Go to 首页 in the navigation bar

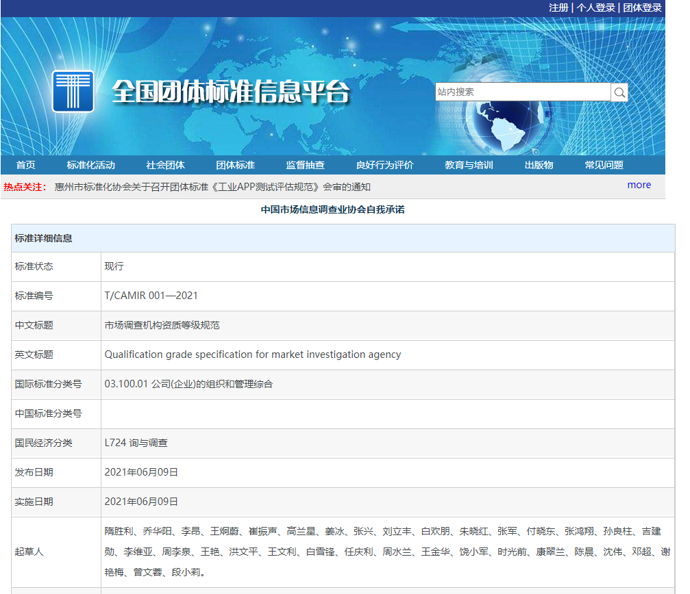(25, 165)
